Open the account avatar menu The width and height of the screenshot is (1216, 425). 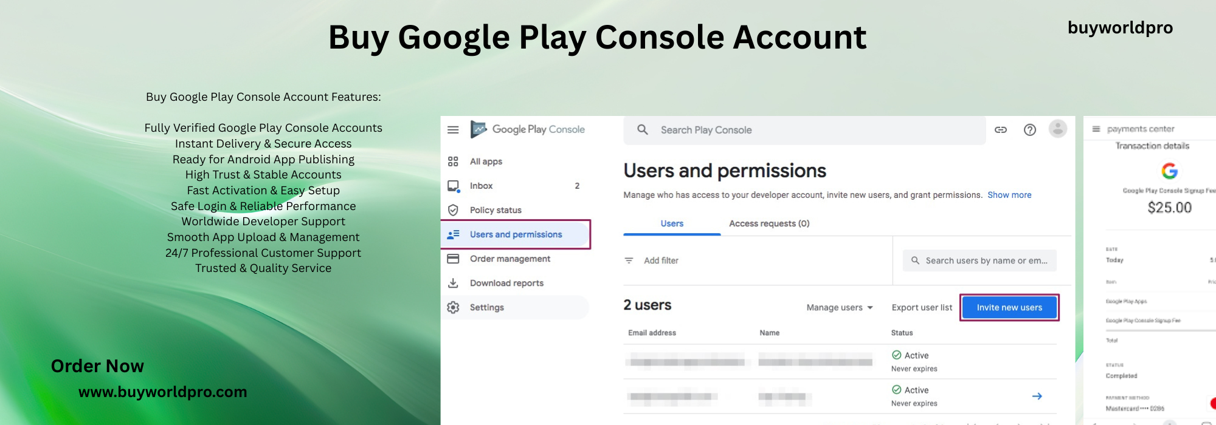tap(1058, 129)
